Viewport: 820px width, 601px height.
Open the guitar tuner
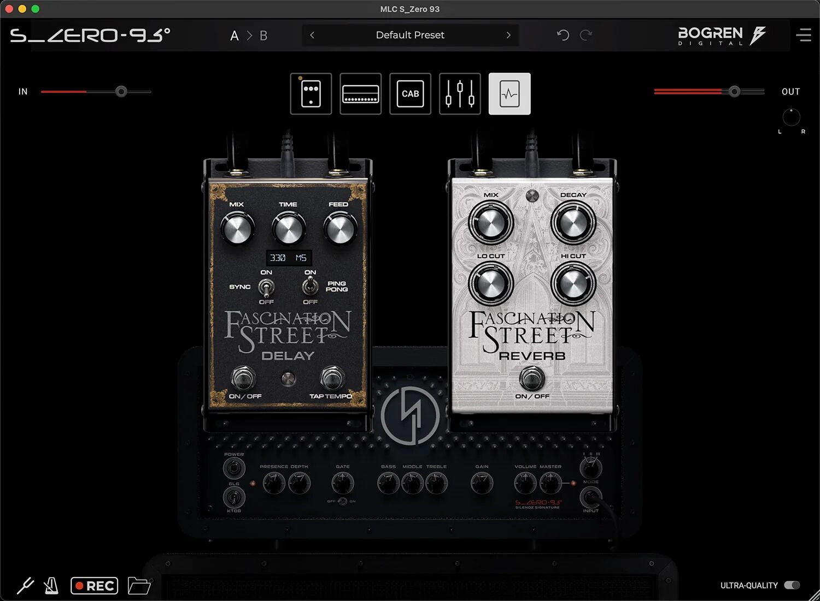(x=26, y=585)
